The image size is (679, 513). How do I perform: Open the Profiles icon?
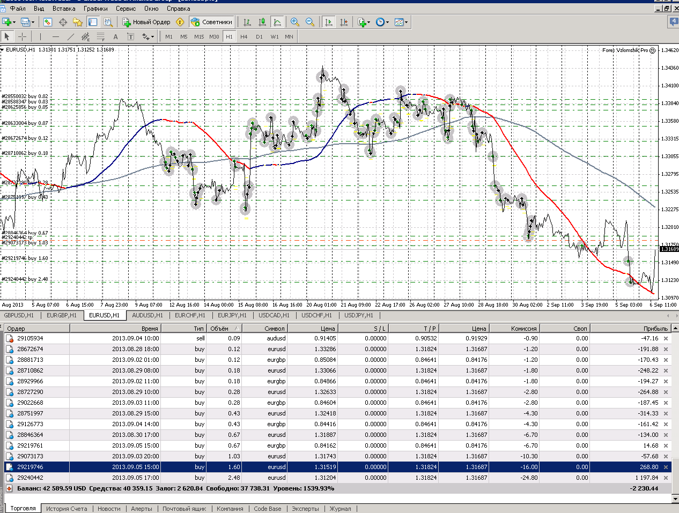(25, 22)
